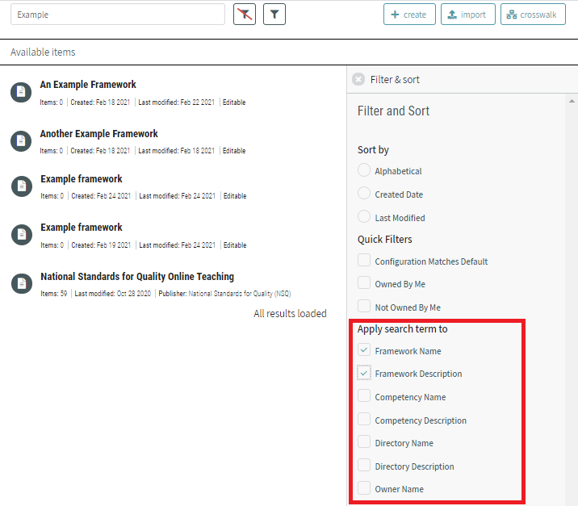Image resolution: width=578 pixels, height=506 pixels.
Task: Select Last Modified sort option
Action: pyautogui.click(x=364, y=217)
